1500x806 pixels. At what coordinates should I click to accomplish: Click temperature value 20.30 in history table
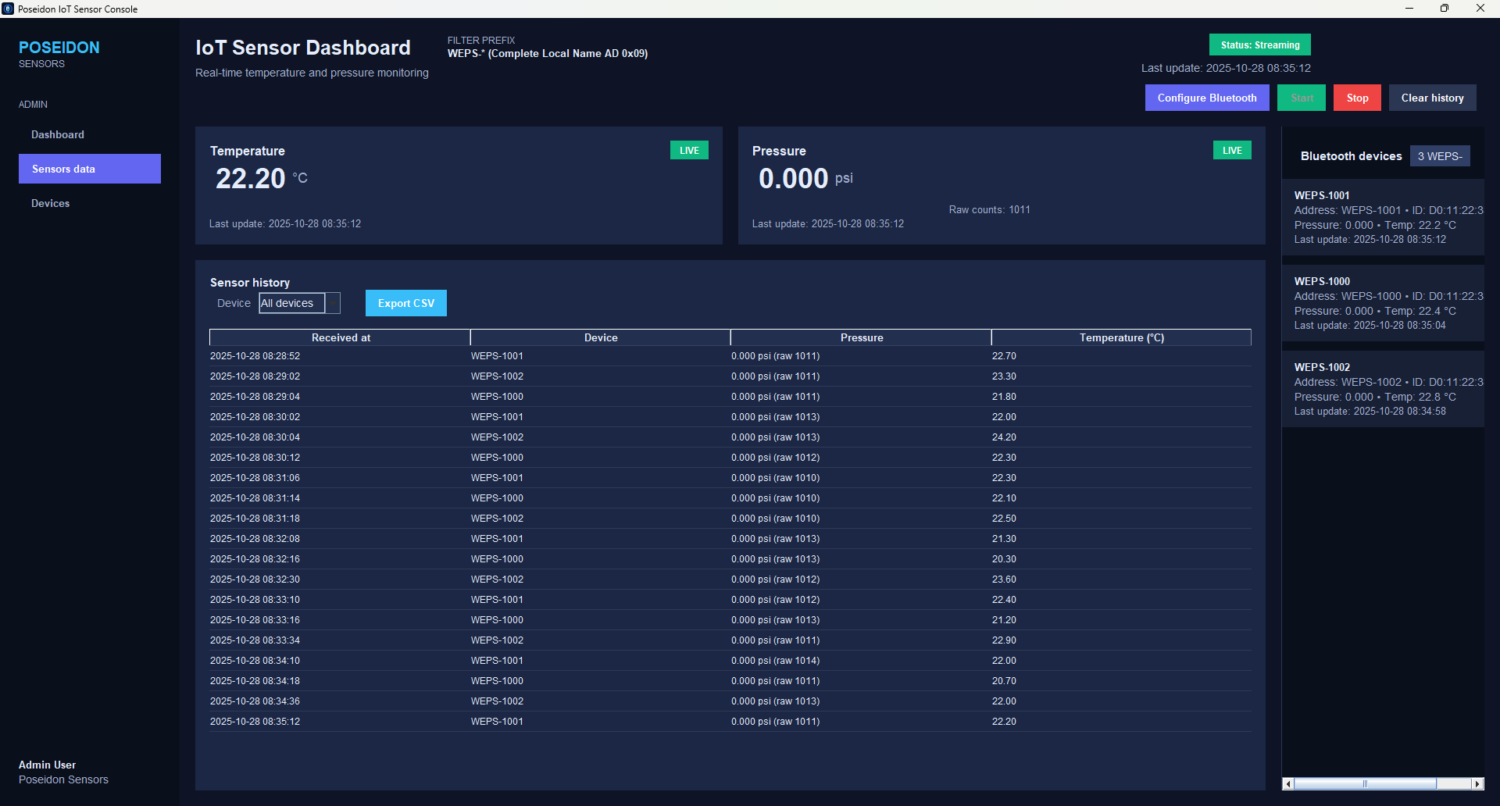click(x=1004, y=559)
